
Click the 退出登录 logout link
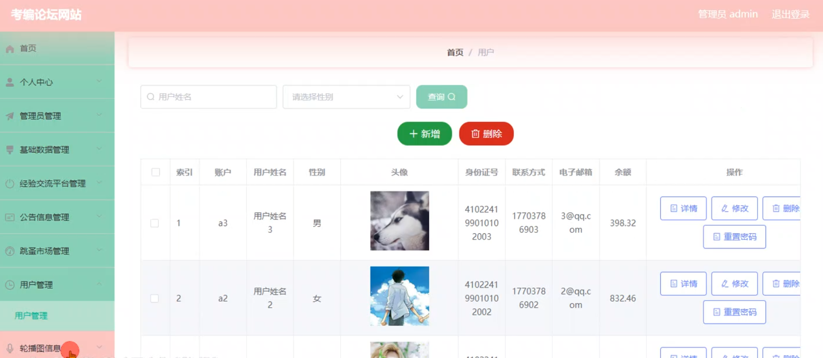[x=790, y=14]
